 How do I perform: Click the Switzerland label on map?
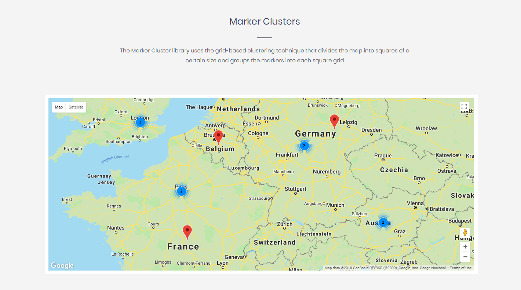[x=274, y=242]
